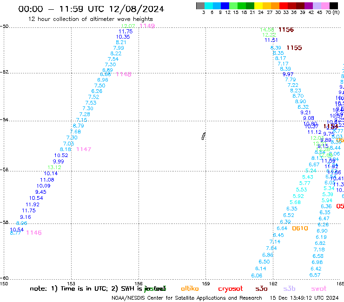Click the 'altika' satellite legend label
This screenshot has height=302, width=344.
point(190,289)
